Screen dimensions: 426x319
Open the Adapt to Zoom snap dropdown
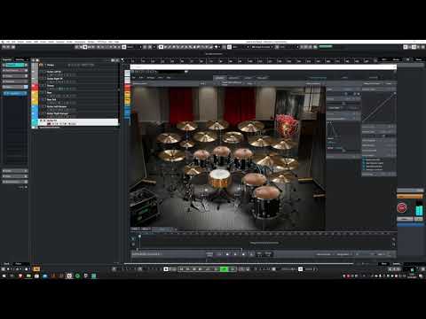pyautogui.click(x=262, y=47)
